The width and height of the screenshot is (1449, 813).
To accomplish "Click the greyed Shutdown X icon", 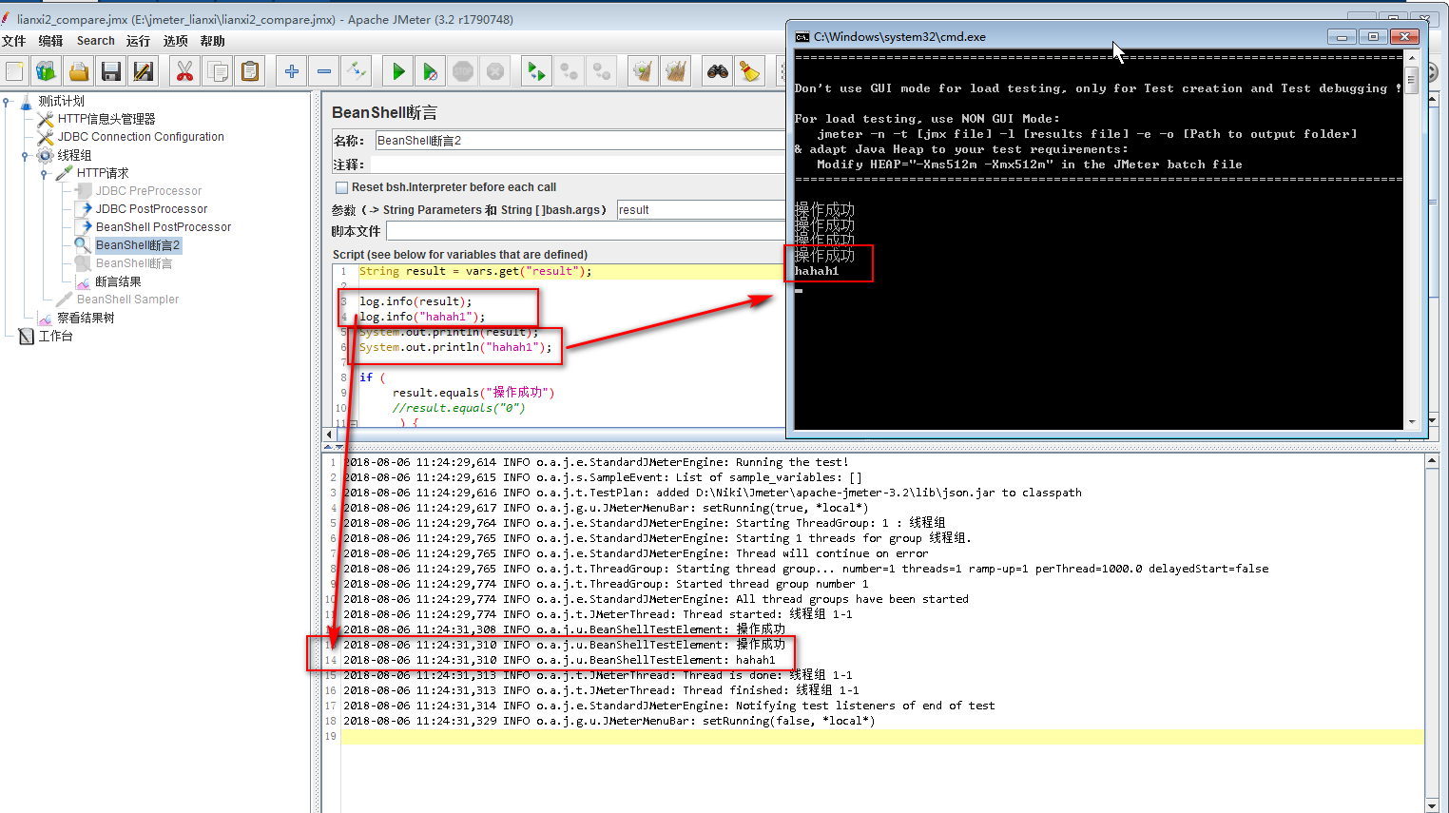I will click(x=495, y=71).
